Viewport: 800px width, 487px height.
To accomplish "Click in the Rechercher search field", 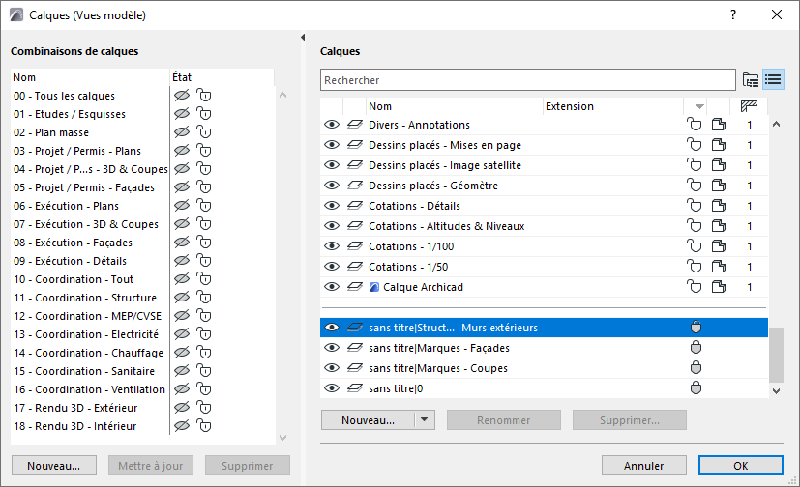I will pyautogui.click(x=527, y=80).
